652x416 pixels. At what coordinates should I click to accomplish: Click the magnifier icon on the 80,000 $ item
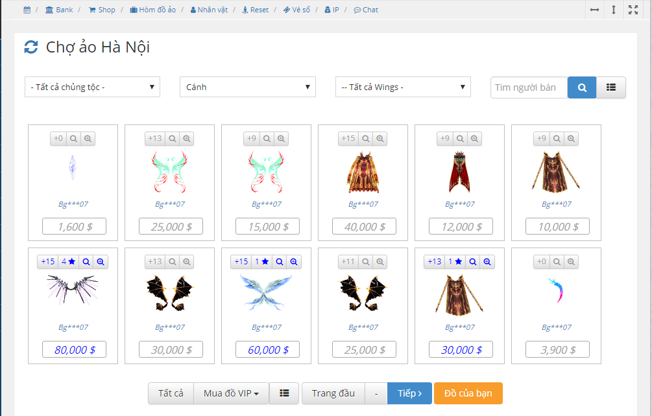[86, 262]
